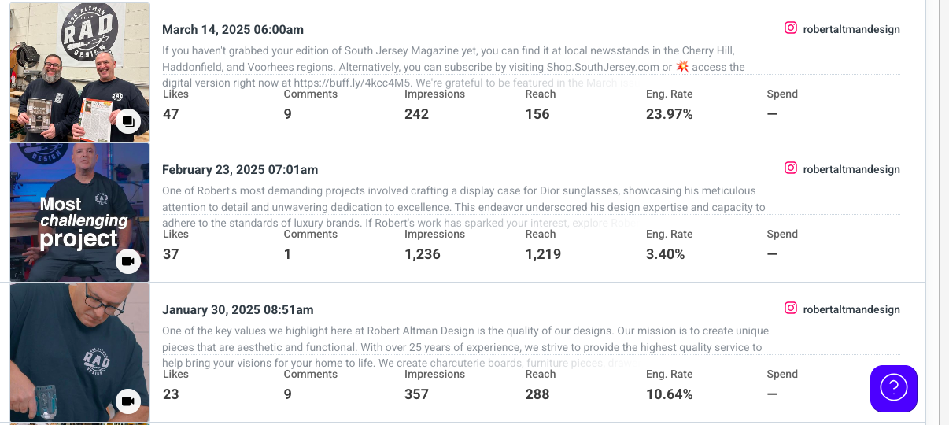Screen dimensions: 949x425
Task: Click robertaltmandesign on the March 14 post
Action: pos(851,29)
